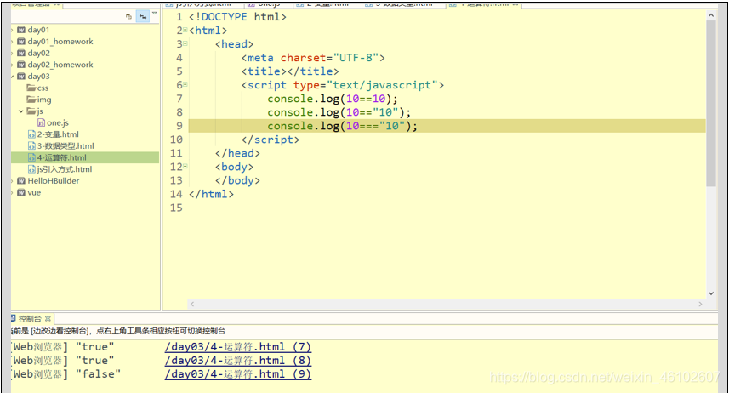Click horizontal scrollbar right arrow
This screenshot has width=729, height=393.
pos(700,305)
